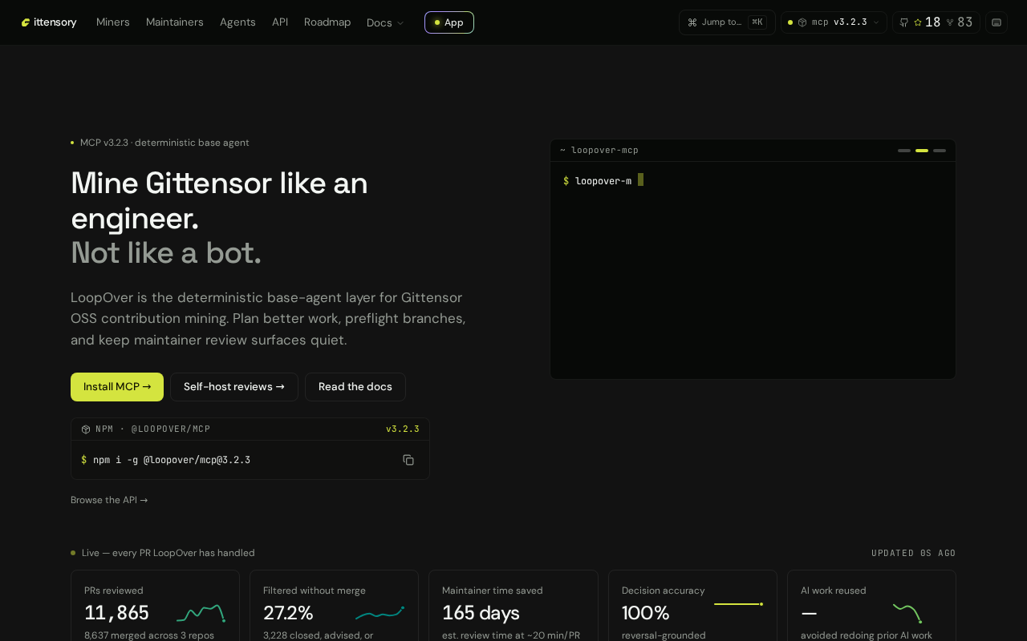The image size is (1027, 641).
Task: Click the copy icon beside the npm command
Action: pyautogui.click(x=408, y=460)
